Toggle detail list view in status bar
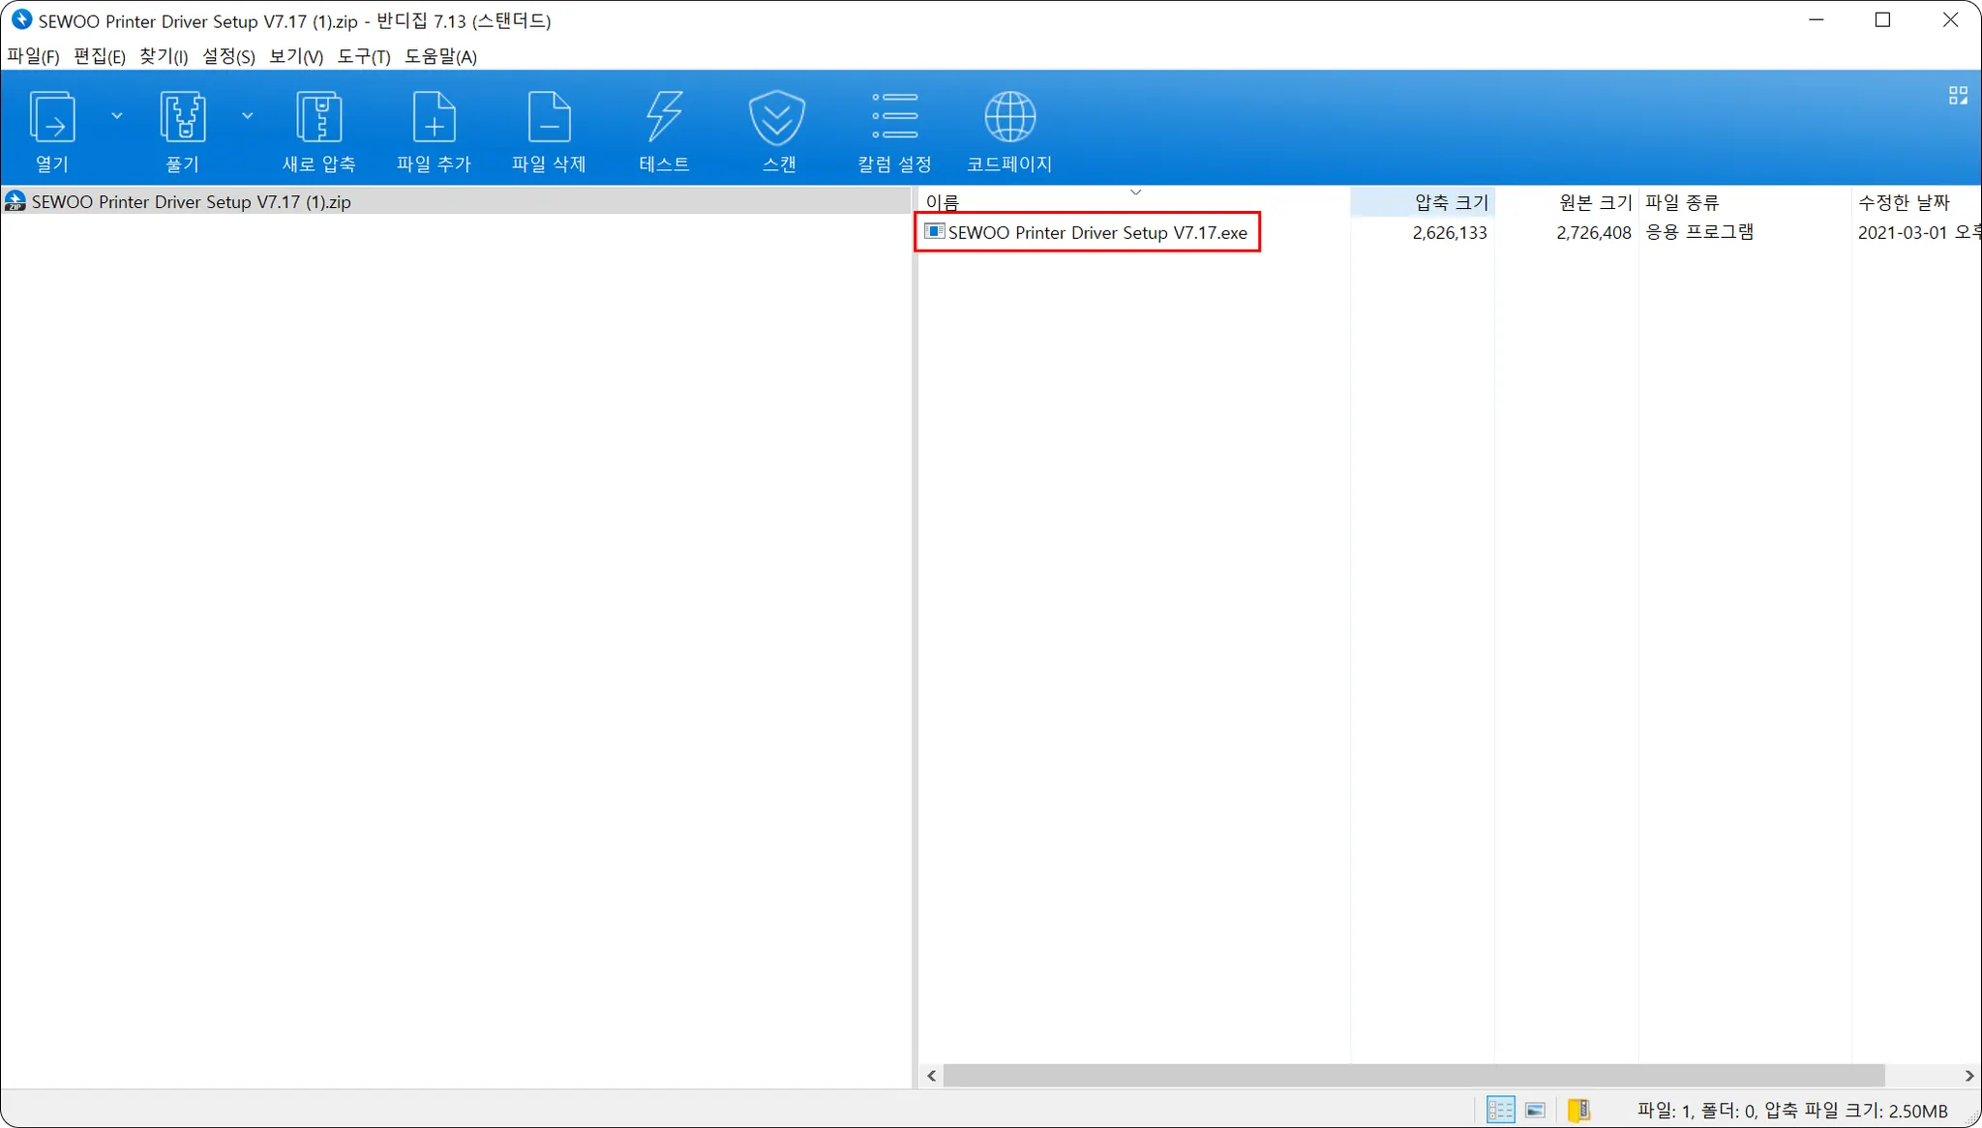This screenshot has width=1982, height=1128. 1500,1110
